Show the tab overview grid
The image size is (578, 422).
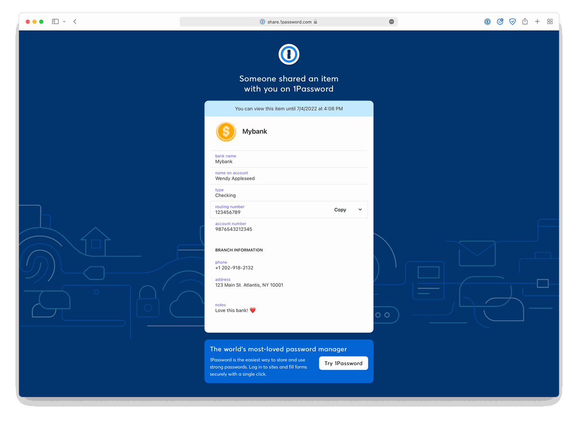pyautogui.click(x=550, y=22)
